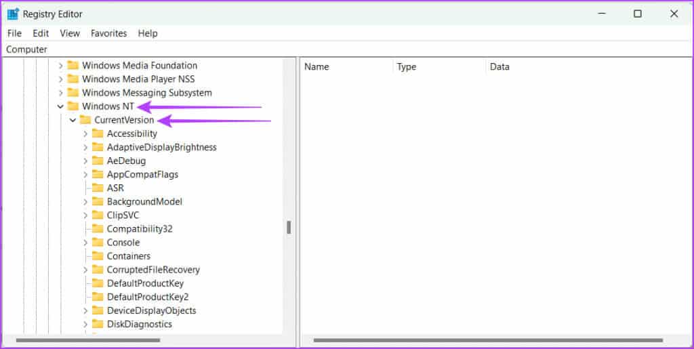Viewport: 694px width, 349px height.
Task: Expand the CorruptedFileRecovery key
Action: (85, 270)
